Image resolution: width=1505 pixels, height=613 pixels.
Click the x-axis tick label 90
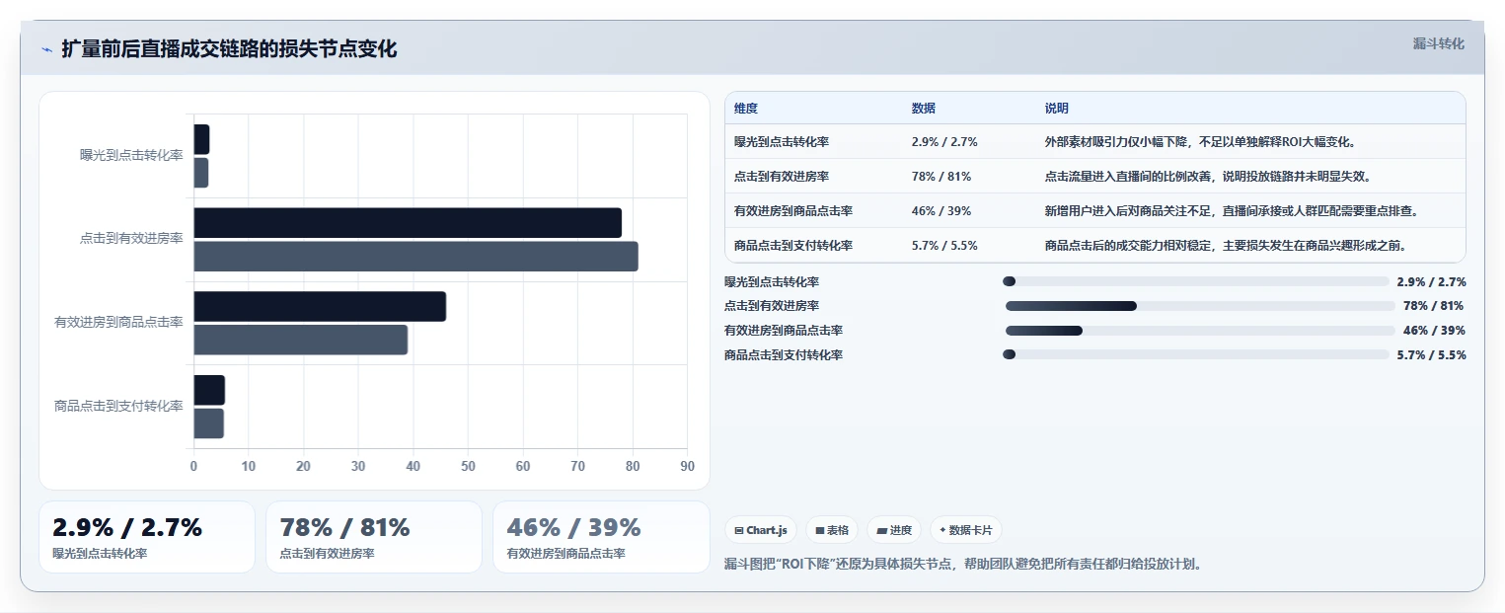(x=688, y=466)
